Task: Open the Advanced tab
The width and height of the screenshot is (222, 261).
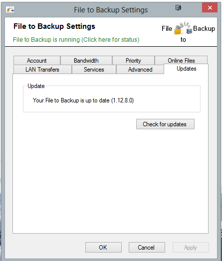Action: [140, 70]
